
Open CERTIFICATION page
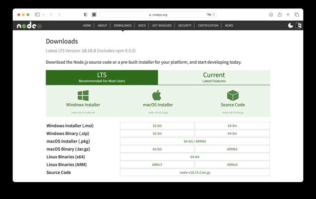point(208,26)
